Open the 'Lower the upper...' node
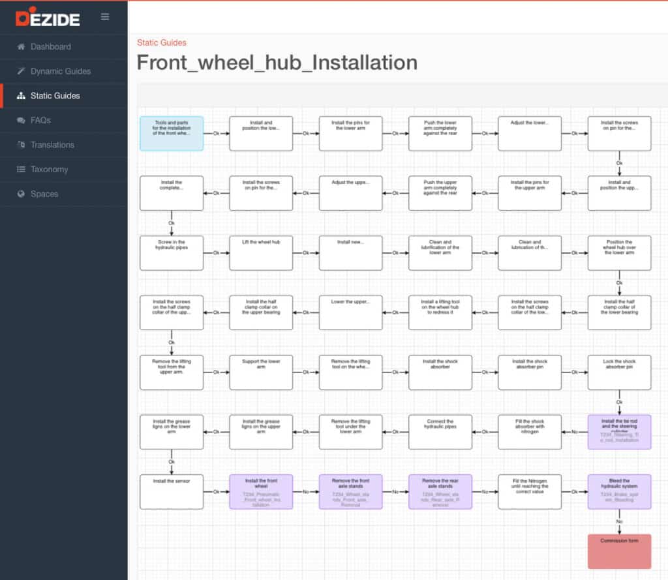Screen dimensions: 668x580 (350, 313)
